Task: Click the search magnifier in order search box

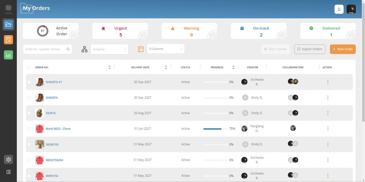Action: 68,49
